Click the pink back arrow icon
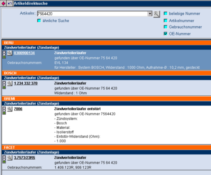This screenshot has width=211, height=175. click(x=3, y=3)
